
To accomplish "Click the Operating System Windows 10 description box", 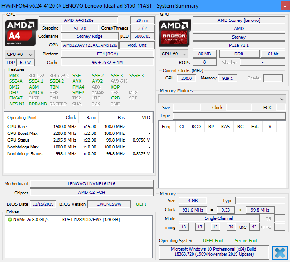I will 213,252.
